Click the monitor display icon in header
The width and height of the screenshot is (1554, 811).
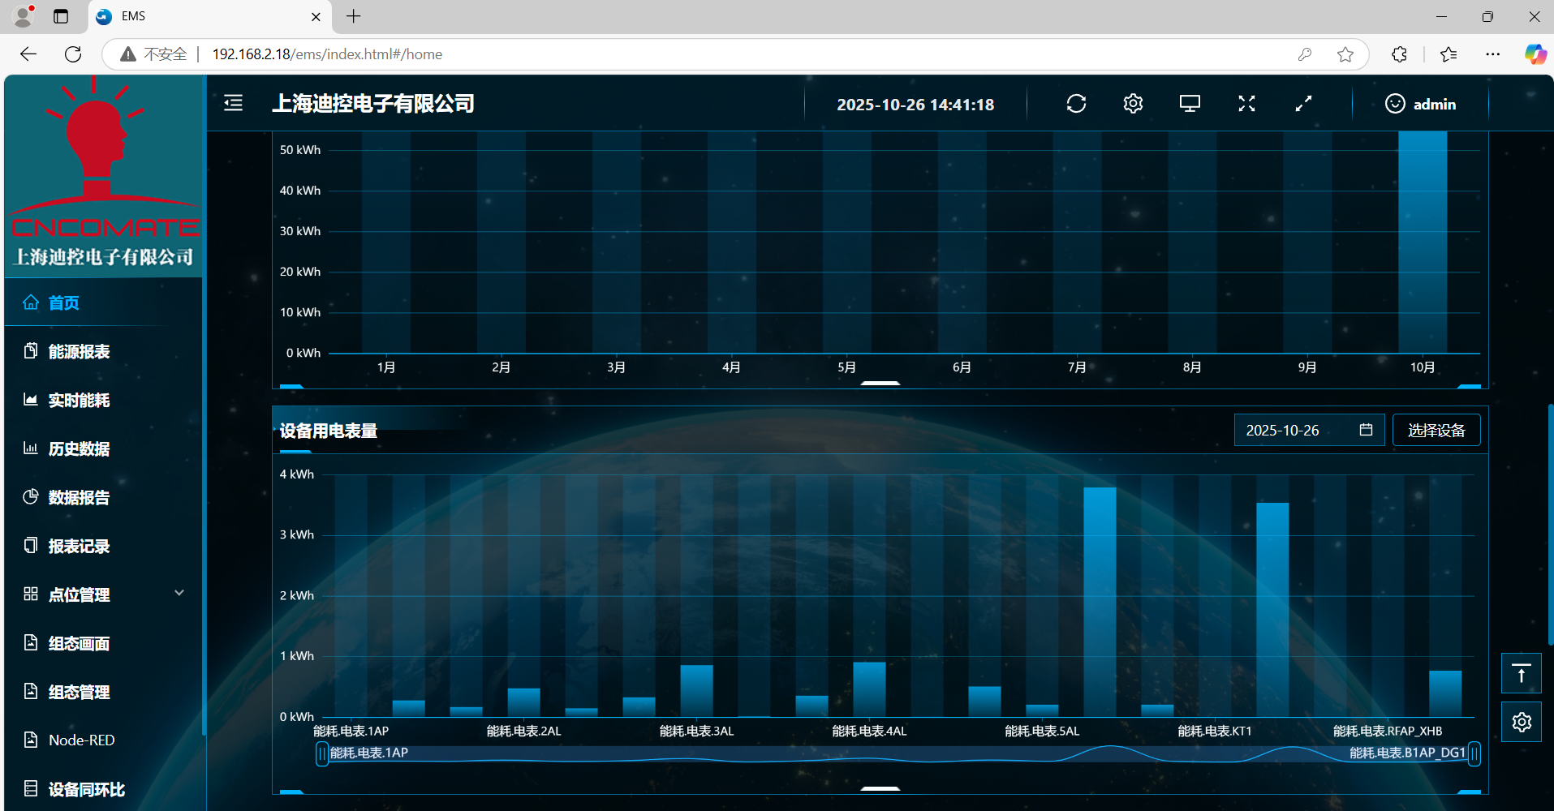click(x=1190, y=104)
